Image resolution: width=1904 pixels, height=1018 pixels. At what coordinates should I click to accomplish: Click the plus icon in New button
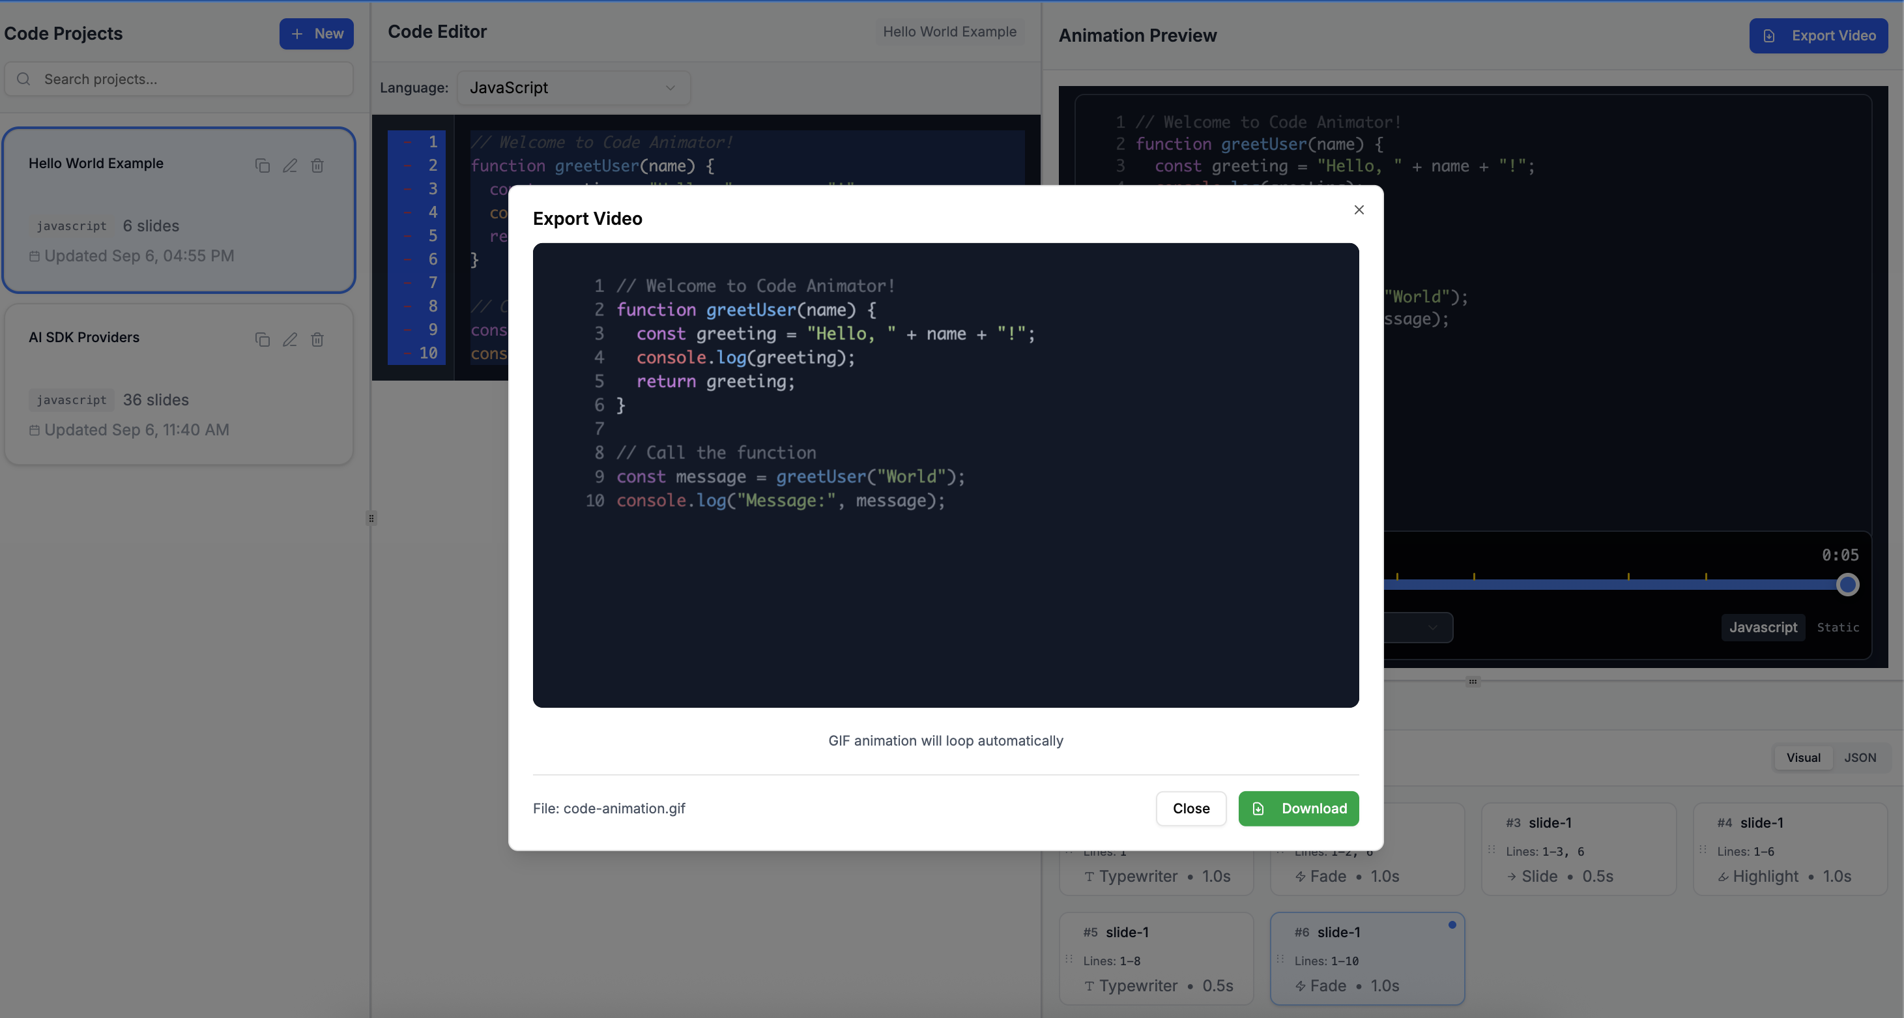[x=296, y=34]
